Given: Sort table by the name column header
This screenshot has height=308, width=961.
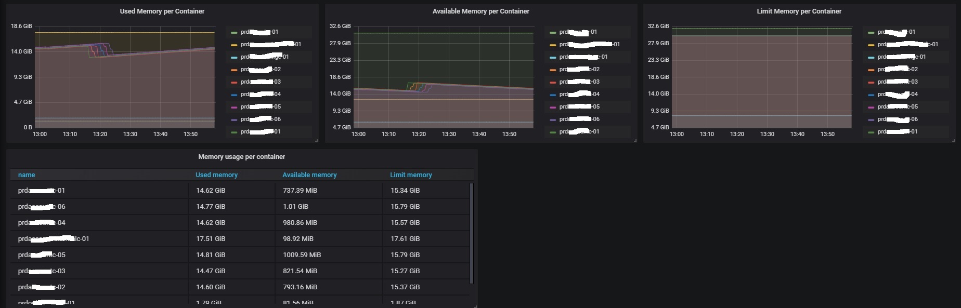Looking at the screenshot, I should click(27, 175).
